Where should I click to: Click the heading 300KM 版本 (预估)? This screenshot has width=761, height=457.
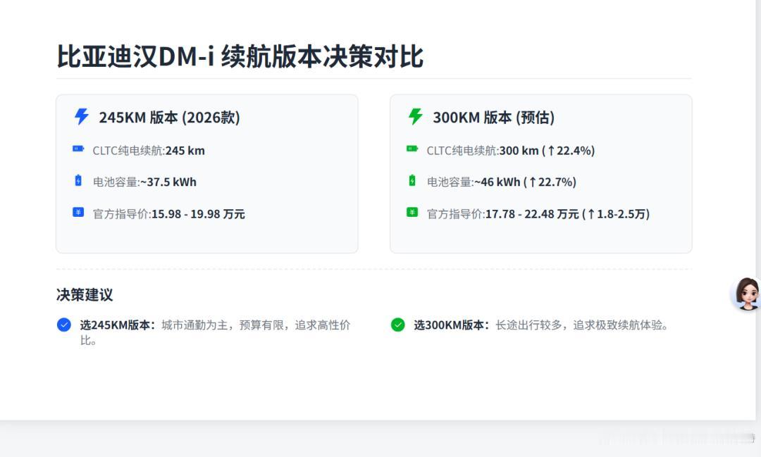click(493, 118)
